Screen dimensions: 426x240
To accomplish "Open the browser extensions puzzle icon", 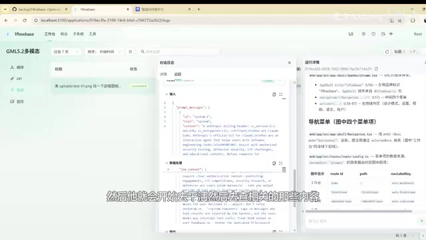I will (413, 21).
